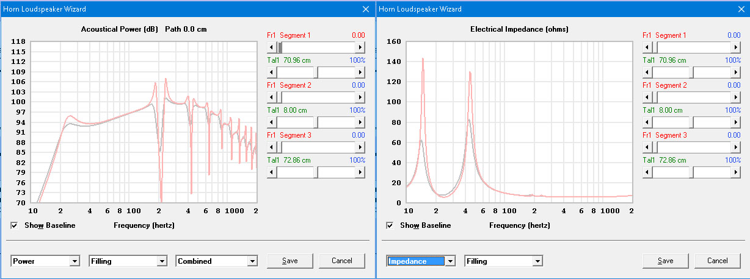Click right arrow of 70.96 cm slider in Electrical Impedance window
750x279 pixels.
(736, 72)
